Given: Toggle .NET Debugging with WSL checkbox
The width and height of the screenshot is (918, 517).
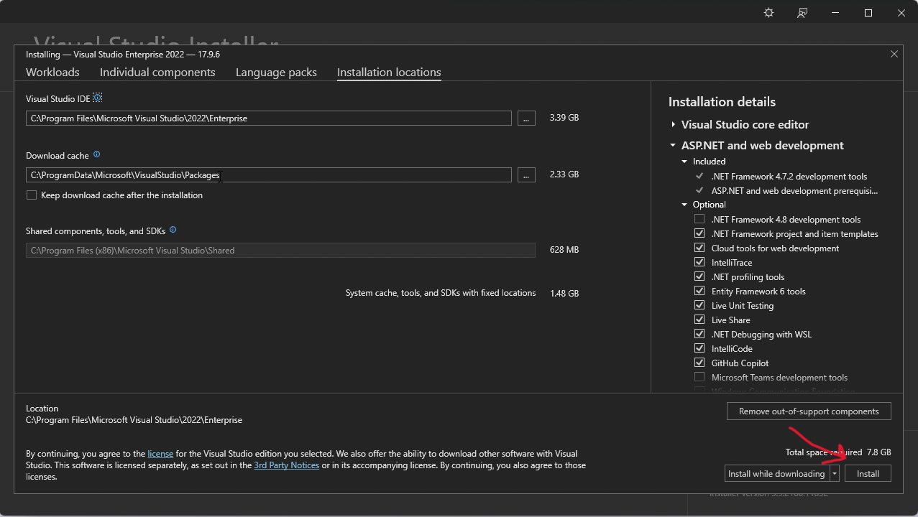Looking at the screenshot, I should coord(699,334).
